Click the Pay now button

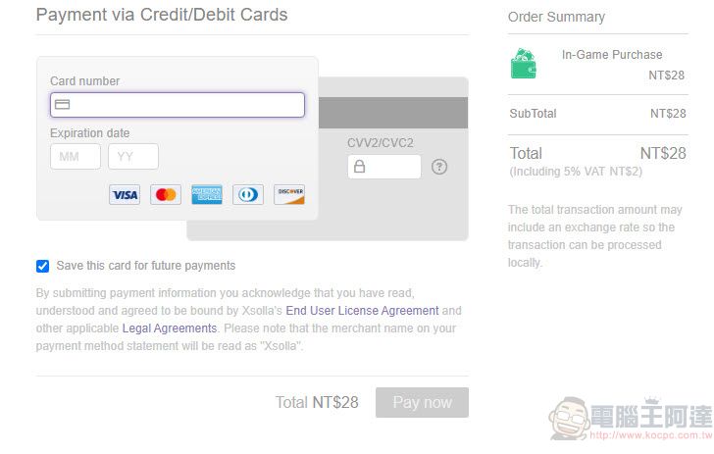422,403
